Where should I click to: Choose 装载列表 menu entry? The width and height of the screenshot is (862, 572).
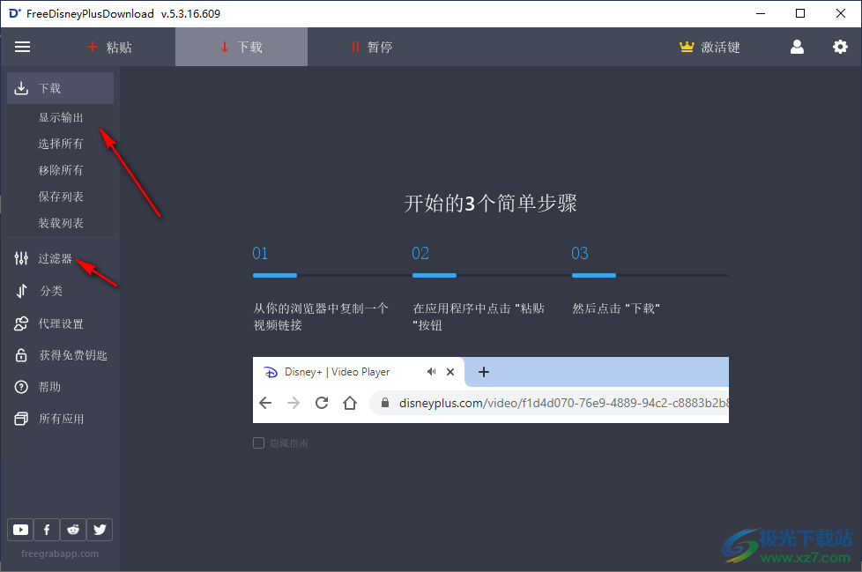click(61, 223)
